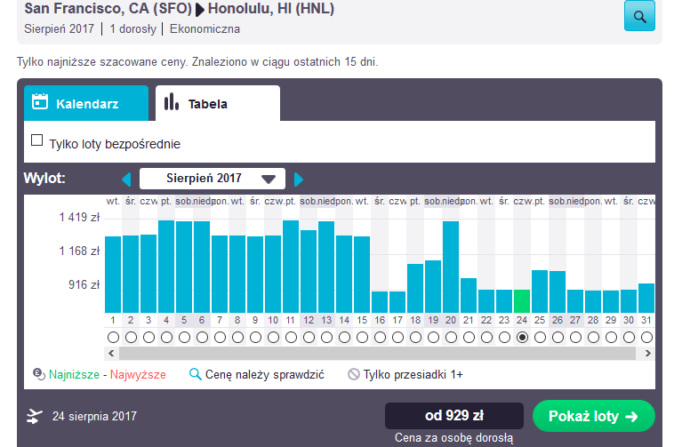The width and height of the screenshot is (674, 447).
Task: Click the price bar for day 20
Action: (451, 267)
